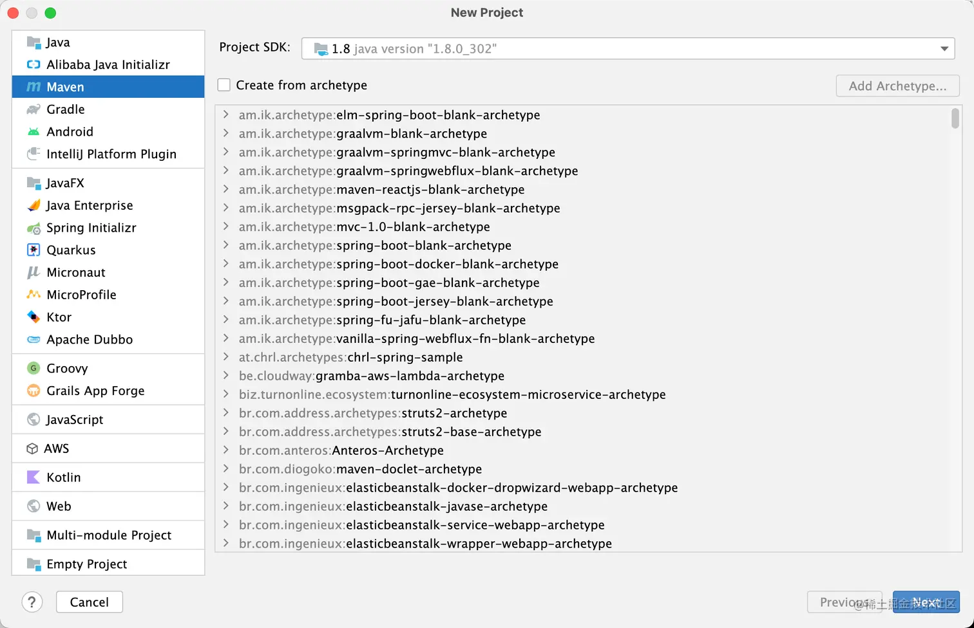Choose Spring Initializr project type
Viewport: 974px width, 628px height.
pyautogui.click(x=108, y=228)
